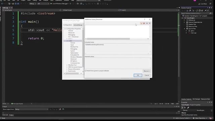The width and height of the screenshot is (215, 121).
Task: Open Live Share
Action: click(203, 4)
